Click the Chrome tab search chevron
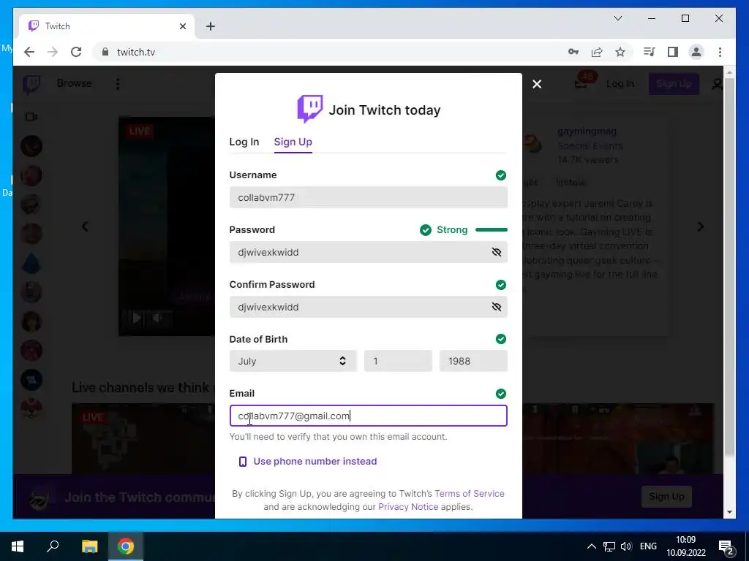Viewport: 749px width, 561px height. point(617,18)
